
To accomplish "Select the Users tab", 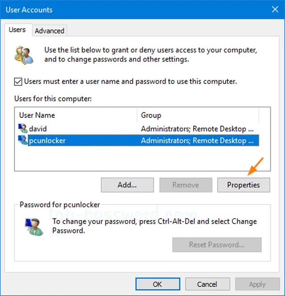I will pos(17,30).
